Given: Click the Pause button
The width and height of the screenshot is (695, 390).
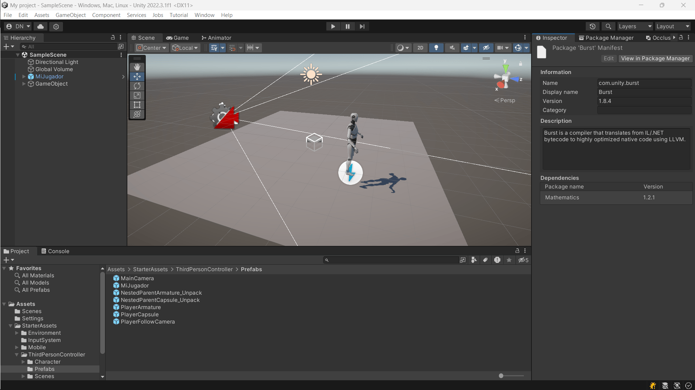Looking at the screenshot, I should pos(347,26).
